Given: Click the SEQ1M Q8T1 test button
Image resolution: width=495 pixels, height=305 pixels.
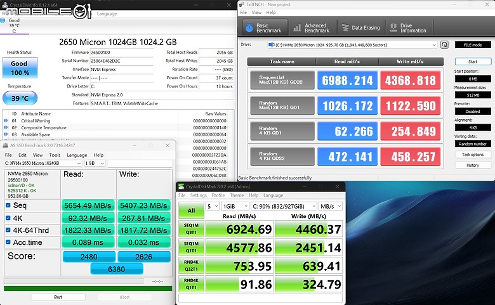Looking at the screenshot, I should [x=191, y=229].
